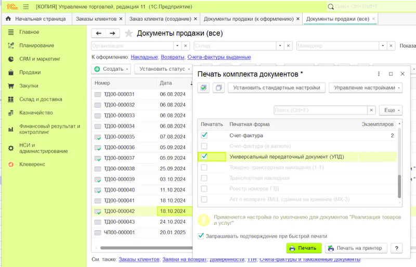Open Продажи in the left sidebar
Screen dimensions: 416x267
pos(30,72)
